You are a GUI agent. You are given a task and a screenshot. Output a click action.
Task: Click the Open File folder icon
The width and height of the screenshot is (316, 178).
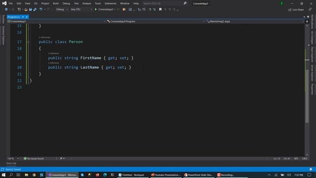(x=26, y=9)
